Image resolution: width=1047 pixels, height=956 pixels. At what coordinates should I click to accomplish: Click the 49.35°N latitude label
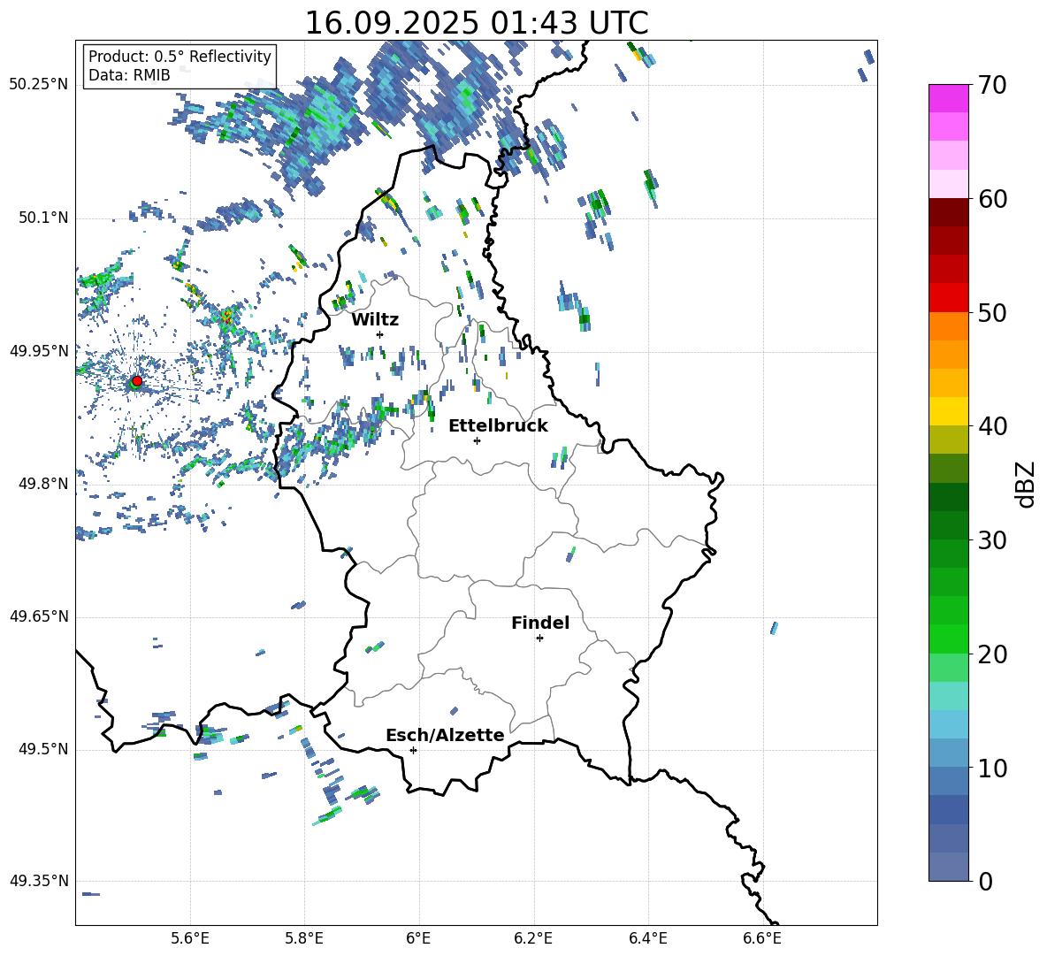click(x=39, y=881)
